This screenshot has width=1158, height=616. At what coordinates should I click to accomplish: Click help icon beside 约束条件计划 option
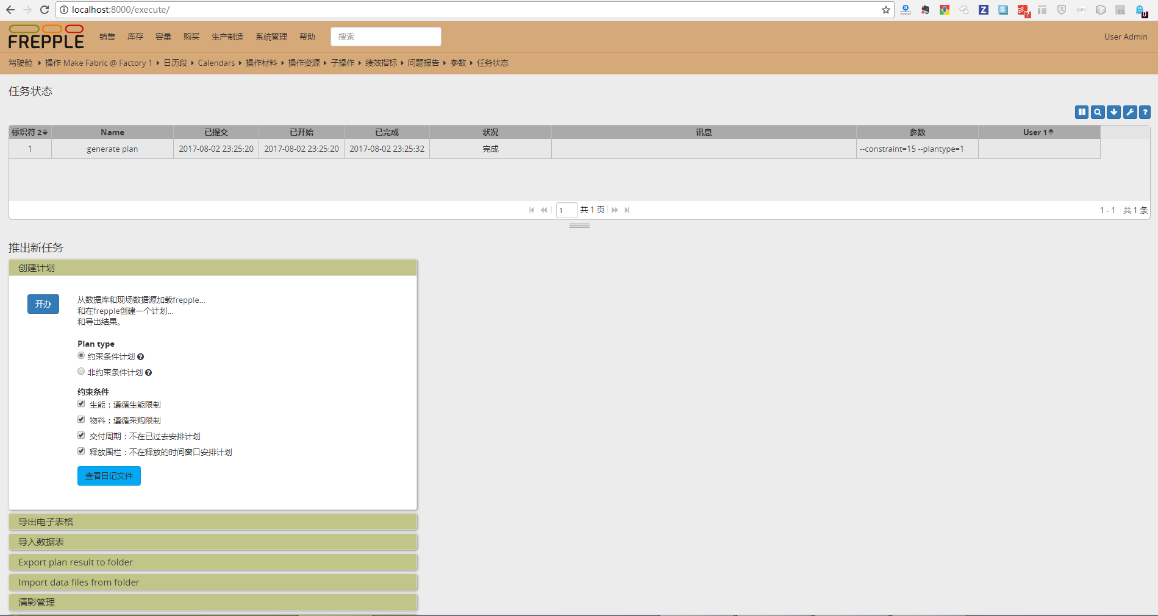[x=140, y=357]
